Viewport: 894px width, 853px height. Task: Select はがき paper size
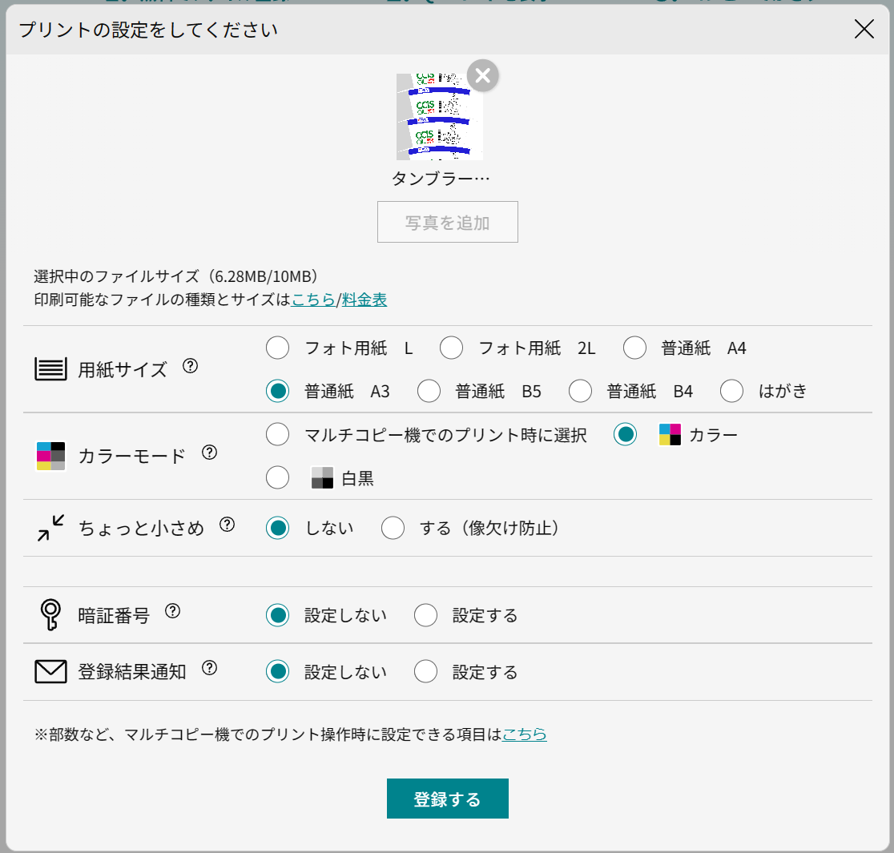click(x=731, y=391)
